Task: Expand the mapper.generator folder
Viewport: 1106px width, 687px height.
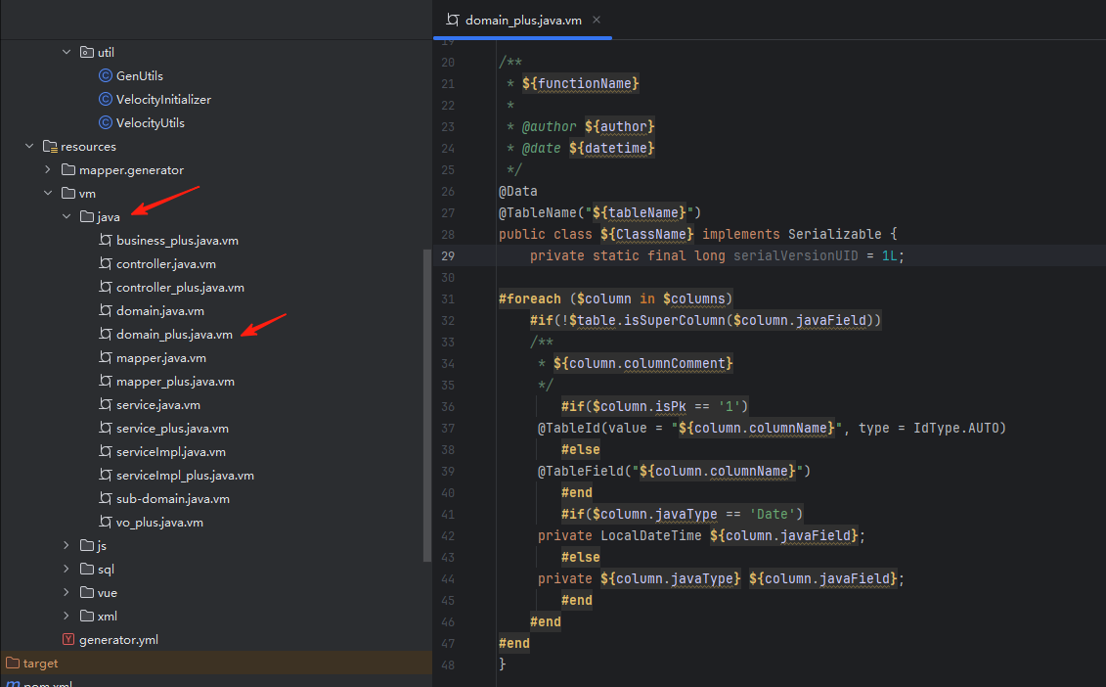Action: pos(47,169)
